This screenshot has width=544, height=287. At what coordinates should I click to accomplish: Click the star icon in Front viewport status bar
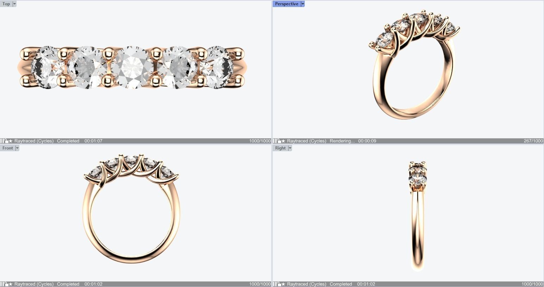pyautogui.click(x=11, y=284)
